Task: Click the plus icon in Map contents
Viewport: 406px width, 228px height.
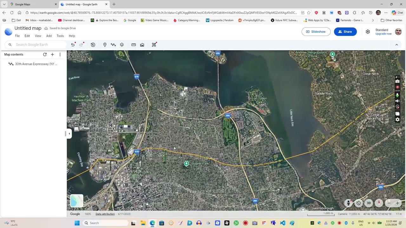Action: 52,54
